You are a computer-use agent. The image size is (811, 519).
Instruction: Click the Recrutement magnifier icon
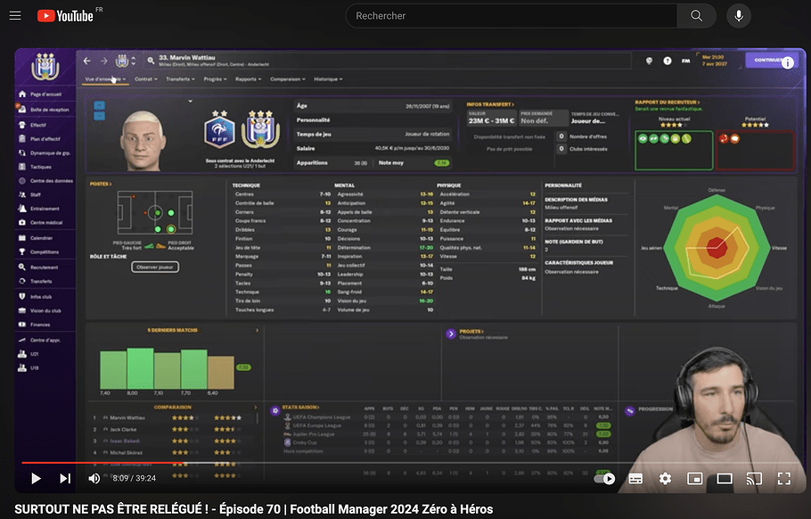[x=22, y=268]
